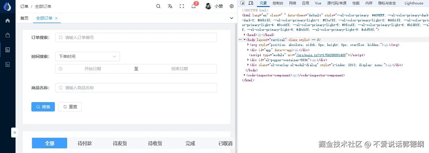Switch to the 网络 DevTools tab

pyautogui.click(x=293, y=3)
